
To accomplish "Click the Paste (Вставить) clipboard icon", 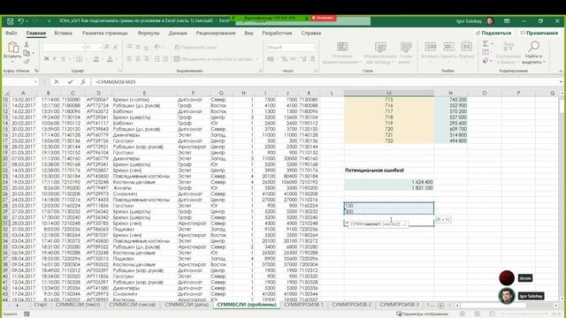I will (12, 47).
